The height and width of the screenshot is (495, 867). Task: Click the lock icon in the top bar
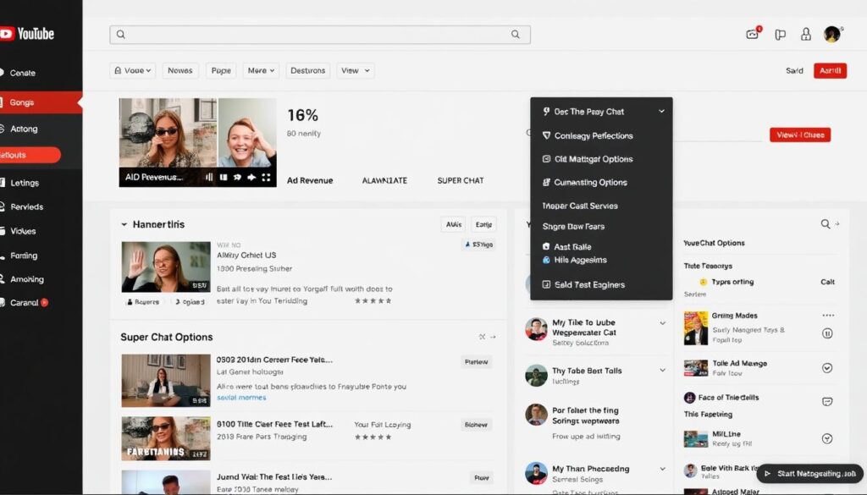coord(806,34)
